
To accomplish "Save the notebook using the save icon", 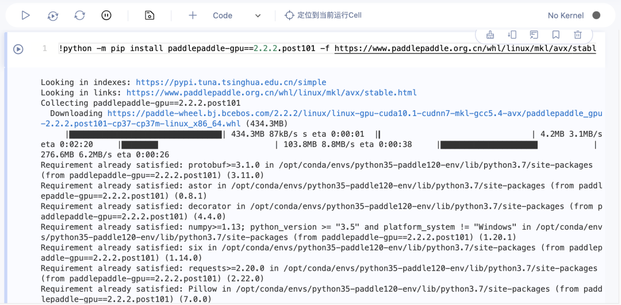I will coord(149,16).
